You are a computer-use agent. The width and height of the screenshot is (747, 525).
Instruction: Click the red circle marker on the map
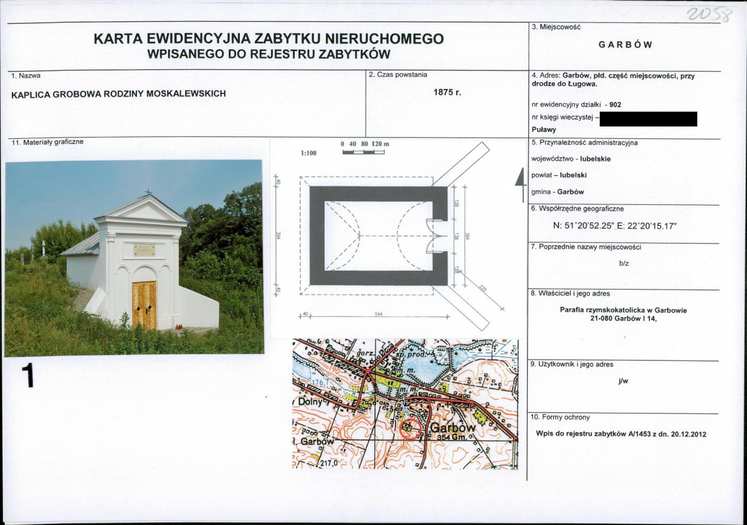[x=409, y=429]
